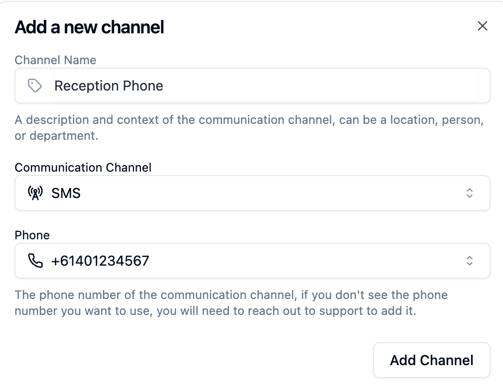The image size is (503, 392).
Task: Click the tag icon in Channel Name field
Action: click(34, 86)
